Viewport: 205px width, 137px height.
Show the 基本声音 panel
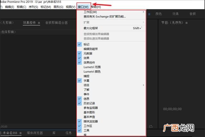[x=111, y=117]
